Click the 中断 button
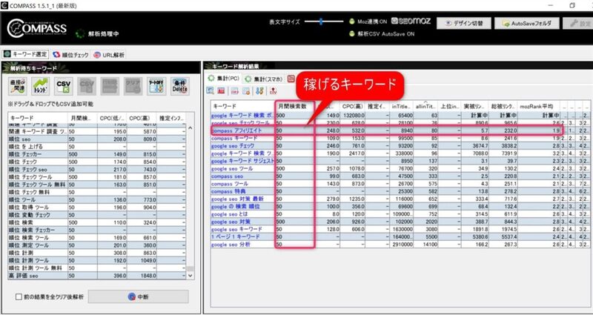 (x=138, y=297)
